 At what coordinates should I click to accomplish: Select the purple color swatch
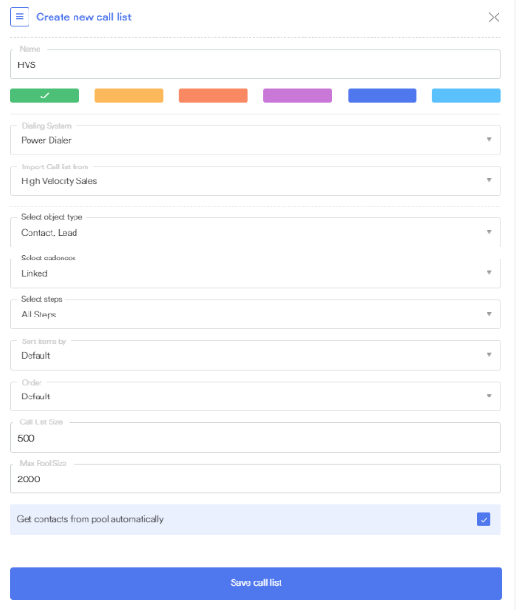click(297, 96)
